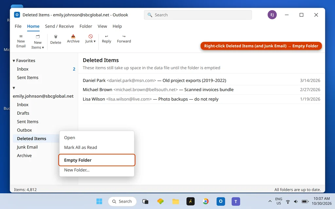This screenshot has width=335, height=209.
Task: Select Inbox under Favorites
Action: [44, 69]
